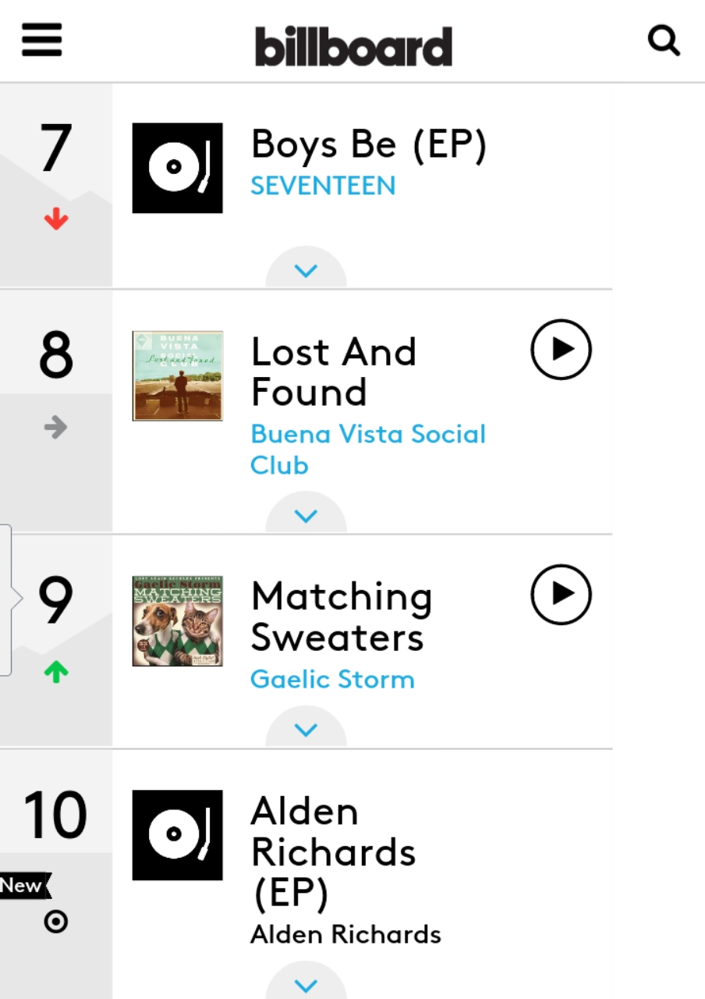
Task: Play the Matching Sweaters album
Action: point(561,594)
